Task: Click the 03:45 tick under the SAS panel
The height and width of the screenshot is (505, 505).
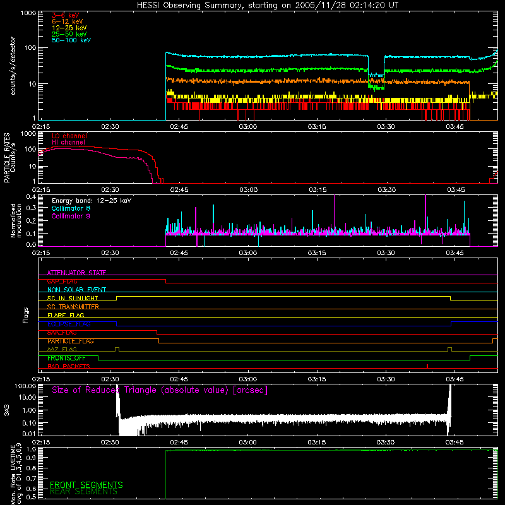Action: point(454,443)
